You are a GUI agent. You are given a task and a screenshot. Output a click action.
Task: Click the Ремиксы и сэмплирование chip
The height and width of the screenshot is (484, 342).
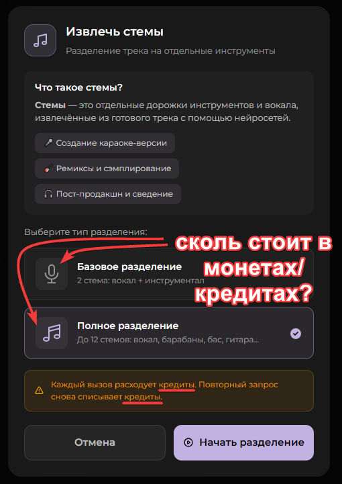coord(107,168)
